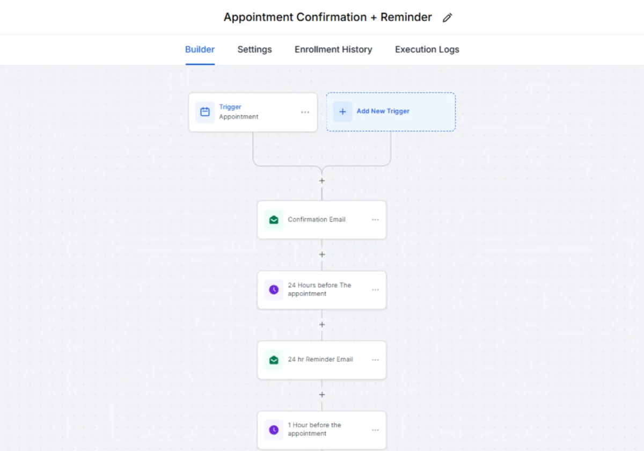Insert step below 24 hr Reminder Email
644x451 pixels.
322,395
